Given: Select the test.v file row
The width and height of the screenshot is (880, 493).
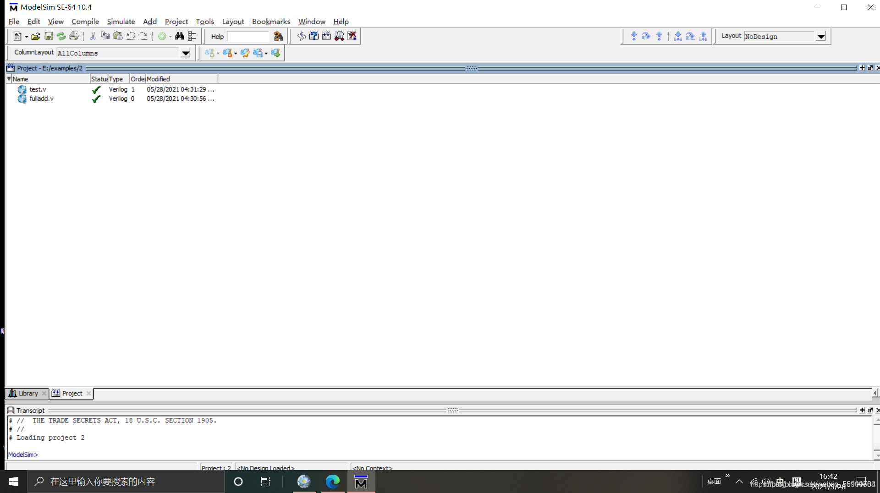Looking at the screenshot, I should pyautogui.click(x=112, y=89).
